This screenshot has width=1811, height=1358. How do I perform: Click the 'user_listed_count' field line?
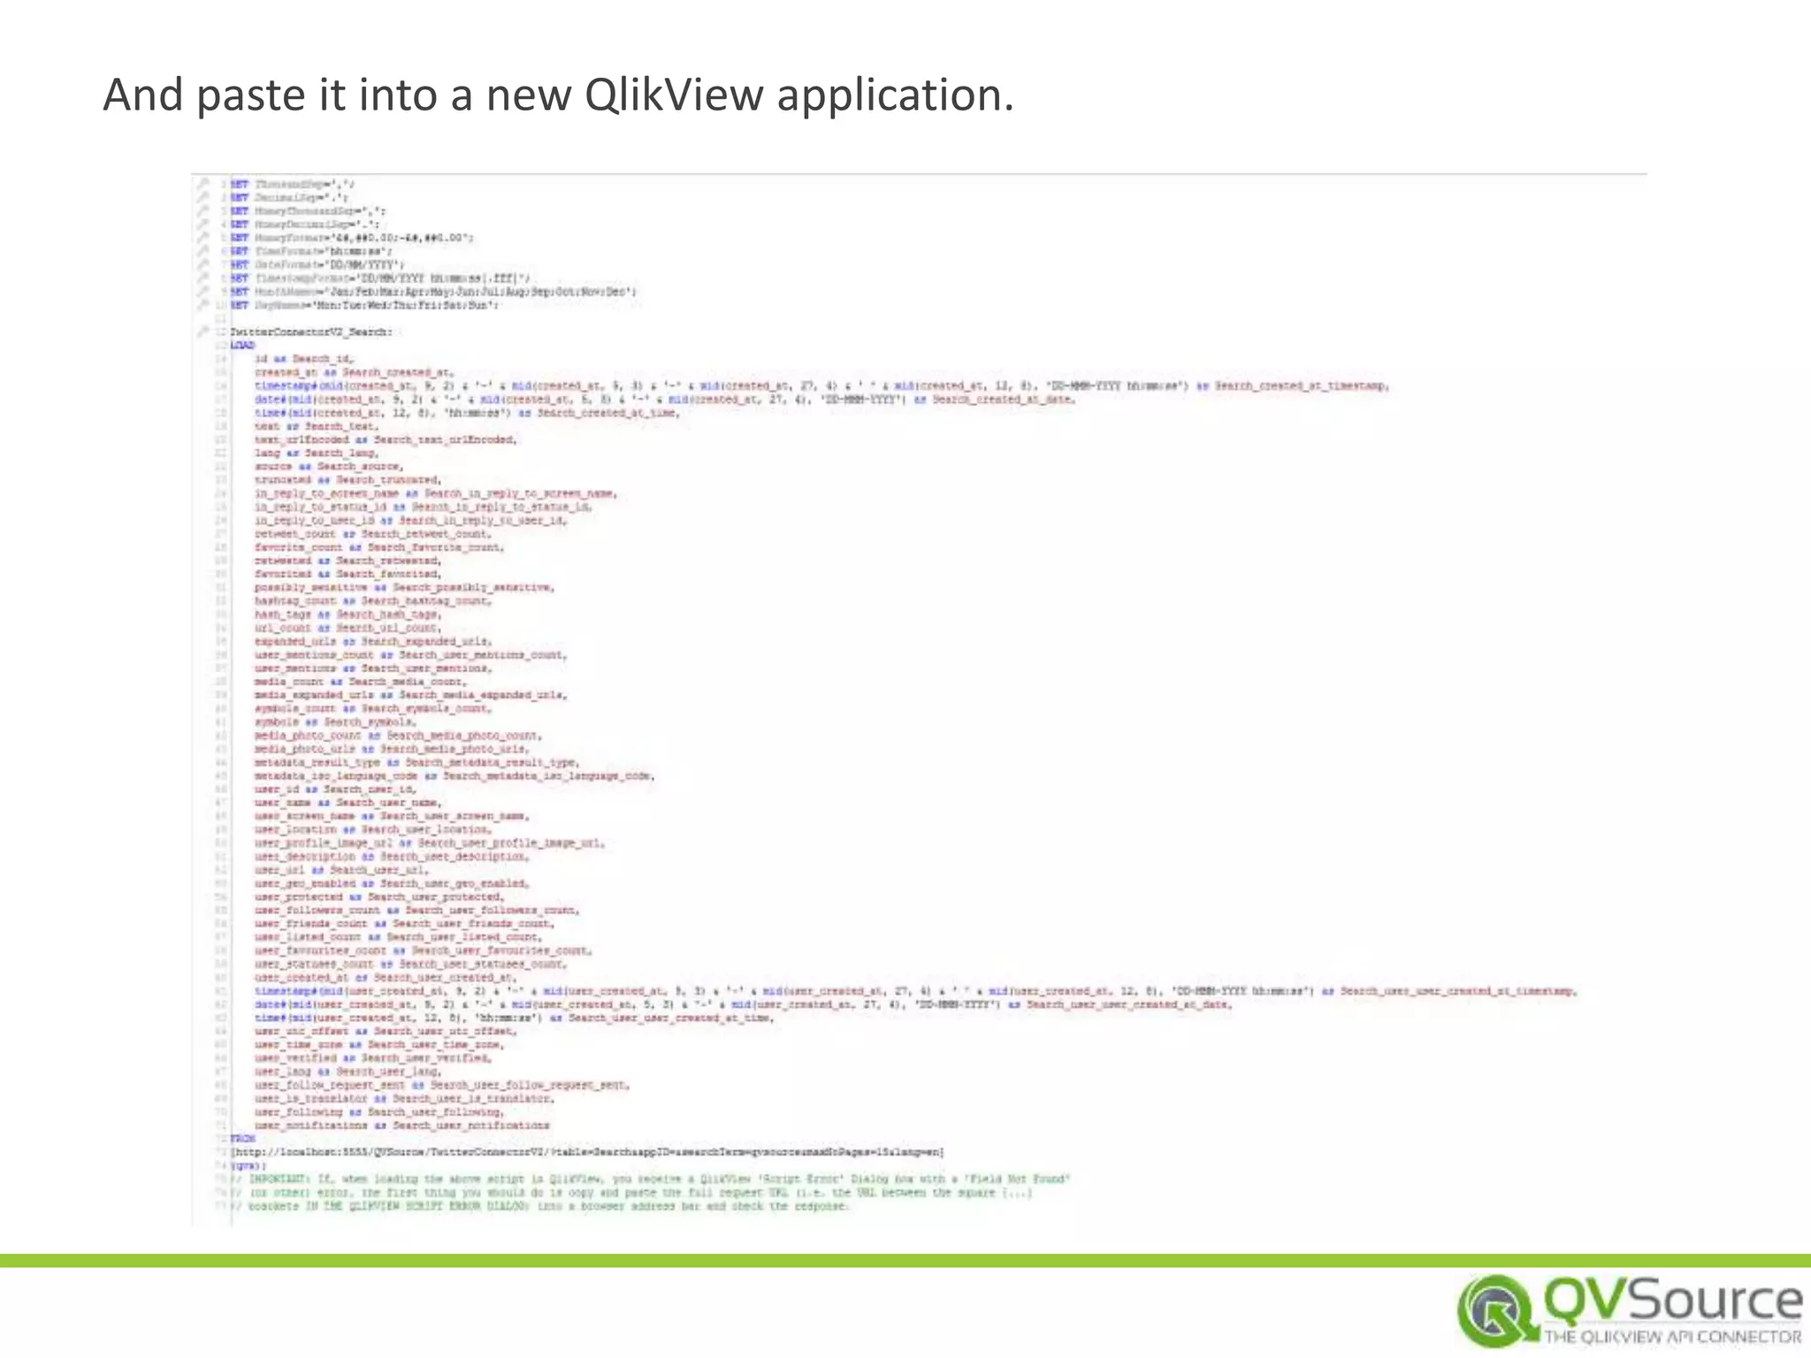[x=399, y=937]
